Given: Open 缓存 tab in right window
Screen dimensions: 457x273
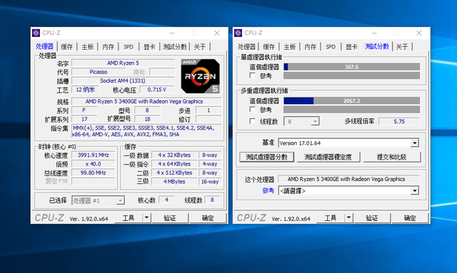Looking at the screenshot, I should coord(269,46).
